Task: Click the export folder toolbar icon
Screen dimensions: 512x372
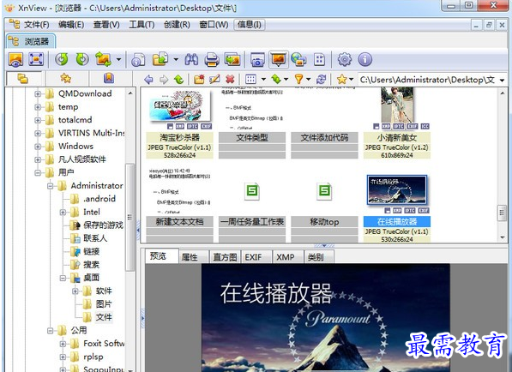Action: point(160,59)
